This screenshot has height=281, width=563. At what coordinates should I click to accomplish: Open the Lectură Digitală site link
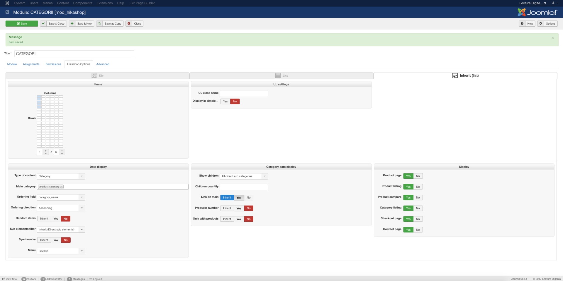click(x=533, y=3)
